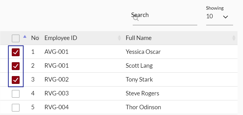The width and height of the screenshot is (243, 115).
Task: Check the Thor Odinson row checkbox
Action: (16, 107)
